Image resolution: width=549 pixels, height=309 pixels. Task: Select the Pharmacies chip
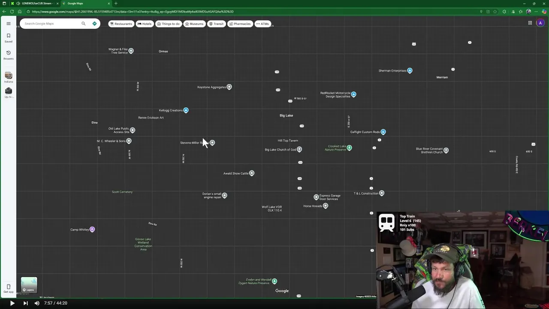click(x=240, y=24)
